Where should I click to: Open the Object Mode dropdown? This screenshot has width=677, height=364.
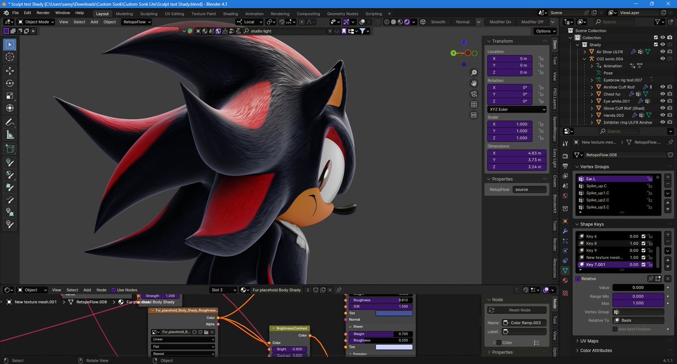coord(37,22)
